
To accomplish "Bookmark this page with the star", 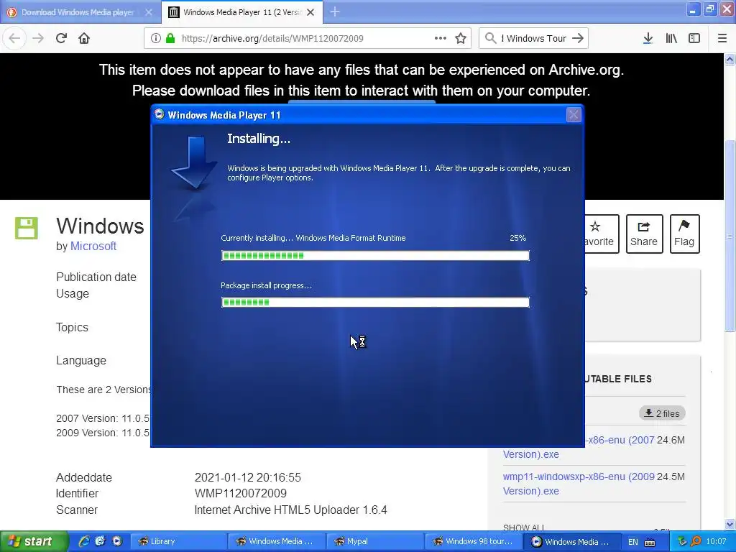I will (461, 39).
